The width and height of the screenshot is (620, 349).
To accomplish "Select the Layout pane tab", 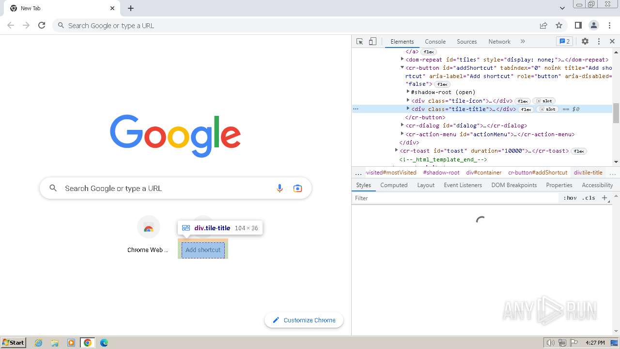I will click(x=426, y=185).
